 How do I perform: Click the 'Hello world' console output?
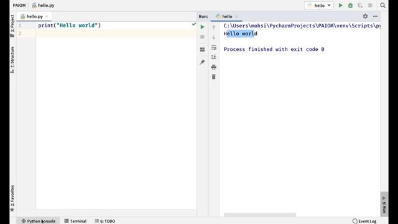241,34
